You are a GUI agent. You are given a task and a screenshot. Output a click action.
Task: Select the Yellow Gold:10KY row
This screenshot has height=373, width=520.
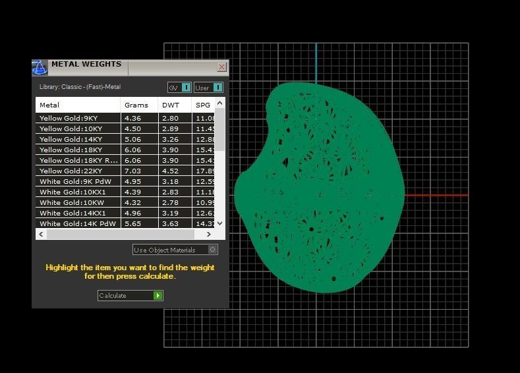pyautogui.click(x=125, y=129)
